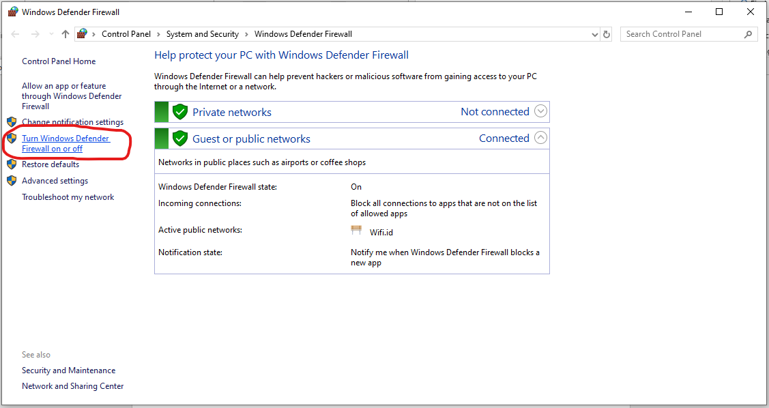Image resolution: width=769 pixels, height=408 pixels.
Task: Click the Windows Defender Firewall state label
Action: (217, 187)
